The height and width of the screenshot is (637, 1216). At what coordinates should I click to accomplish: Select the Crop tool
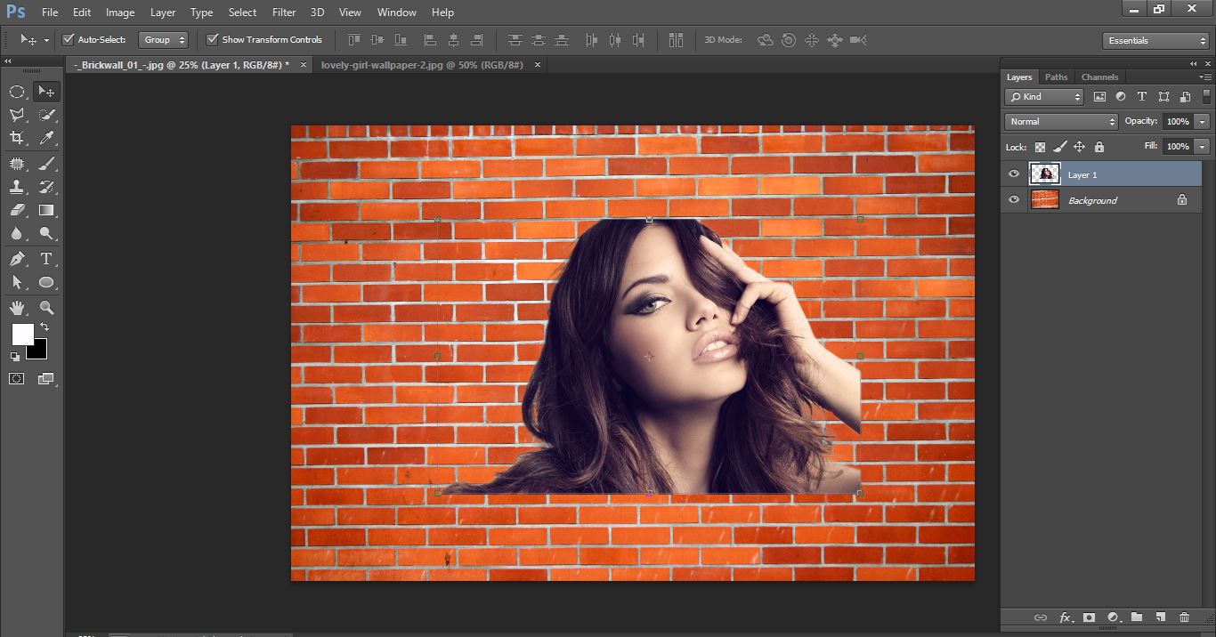coord(18,138)
